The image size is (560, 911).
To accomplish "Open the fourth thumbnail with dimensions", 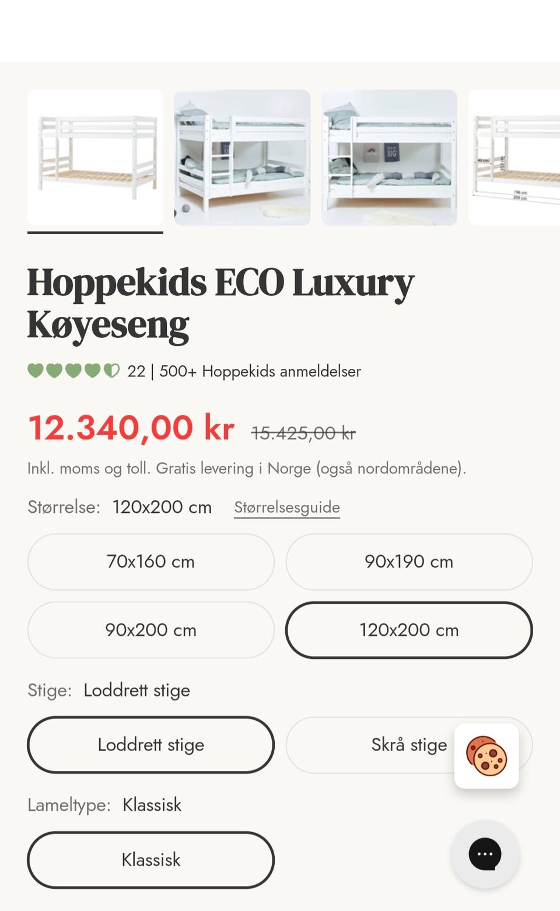I will click(514, 158).
